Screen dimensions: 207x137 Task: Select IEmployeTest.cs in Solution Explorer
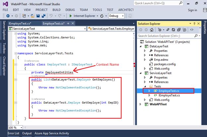click(x=169, y=95)
